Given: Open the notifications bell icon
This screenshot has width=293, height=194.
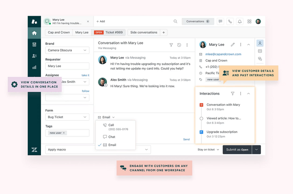Looking at the screenshot, I should [240, 22].
